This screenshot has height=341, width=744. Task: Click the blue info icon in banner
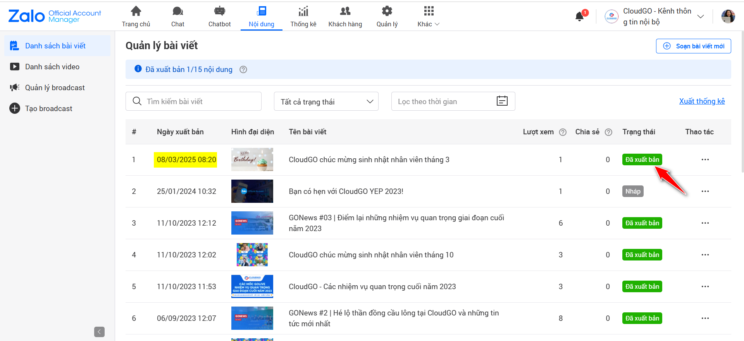(x=138, y=69)
